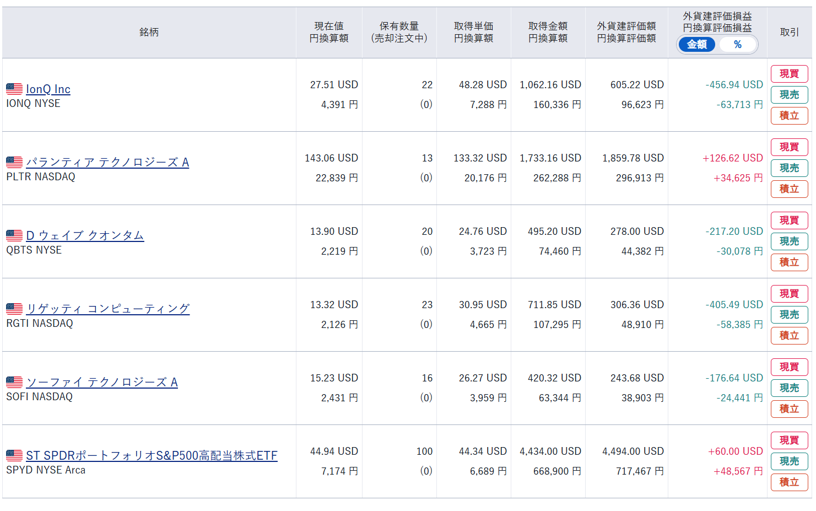Image resolution: width=816 pixels, height=511 pixels.
Task: Switch profit/loss display to 金額 (amount)
Action: point(697,45)
